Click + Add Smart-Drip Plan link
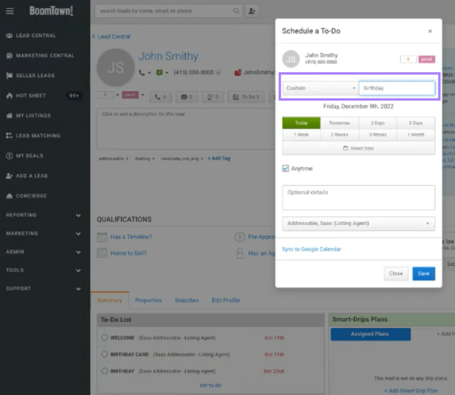Viewport: 455px width, 395px height. (x=411, y=391)
